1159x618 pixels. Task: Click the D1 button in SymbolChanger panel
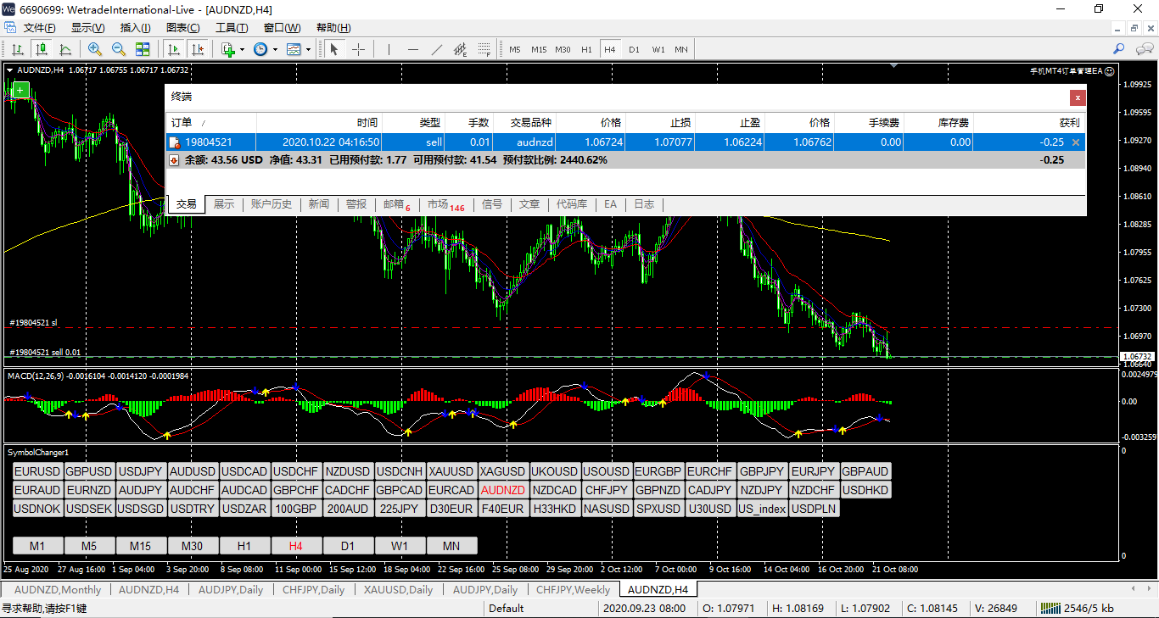[x=348, y=546]
